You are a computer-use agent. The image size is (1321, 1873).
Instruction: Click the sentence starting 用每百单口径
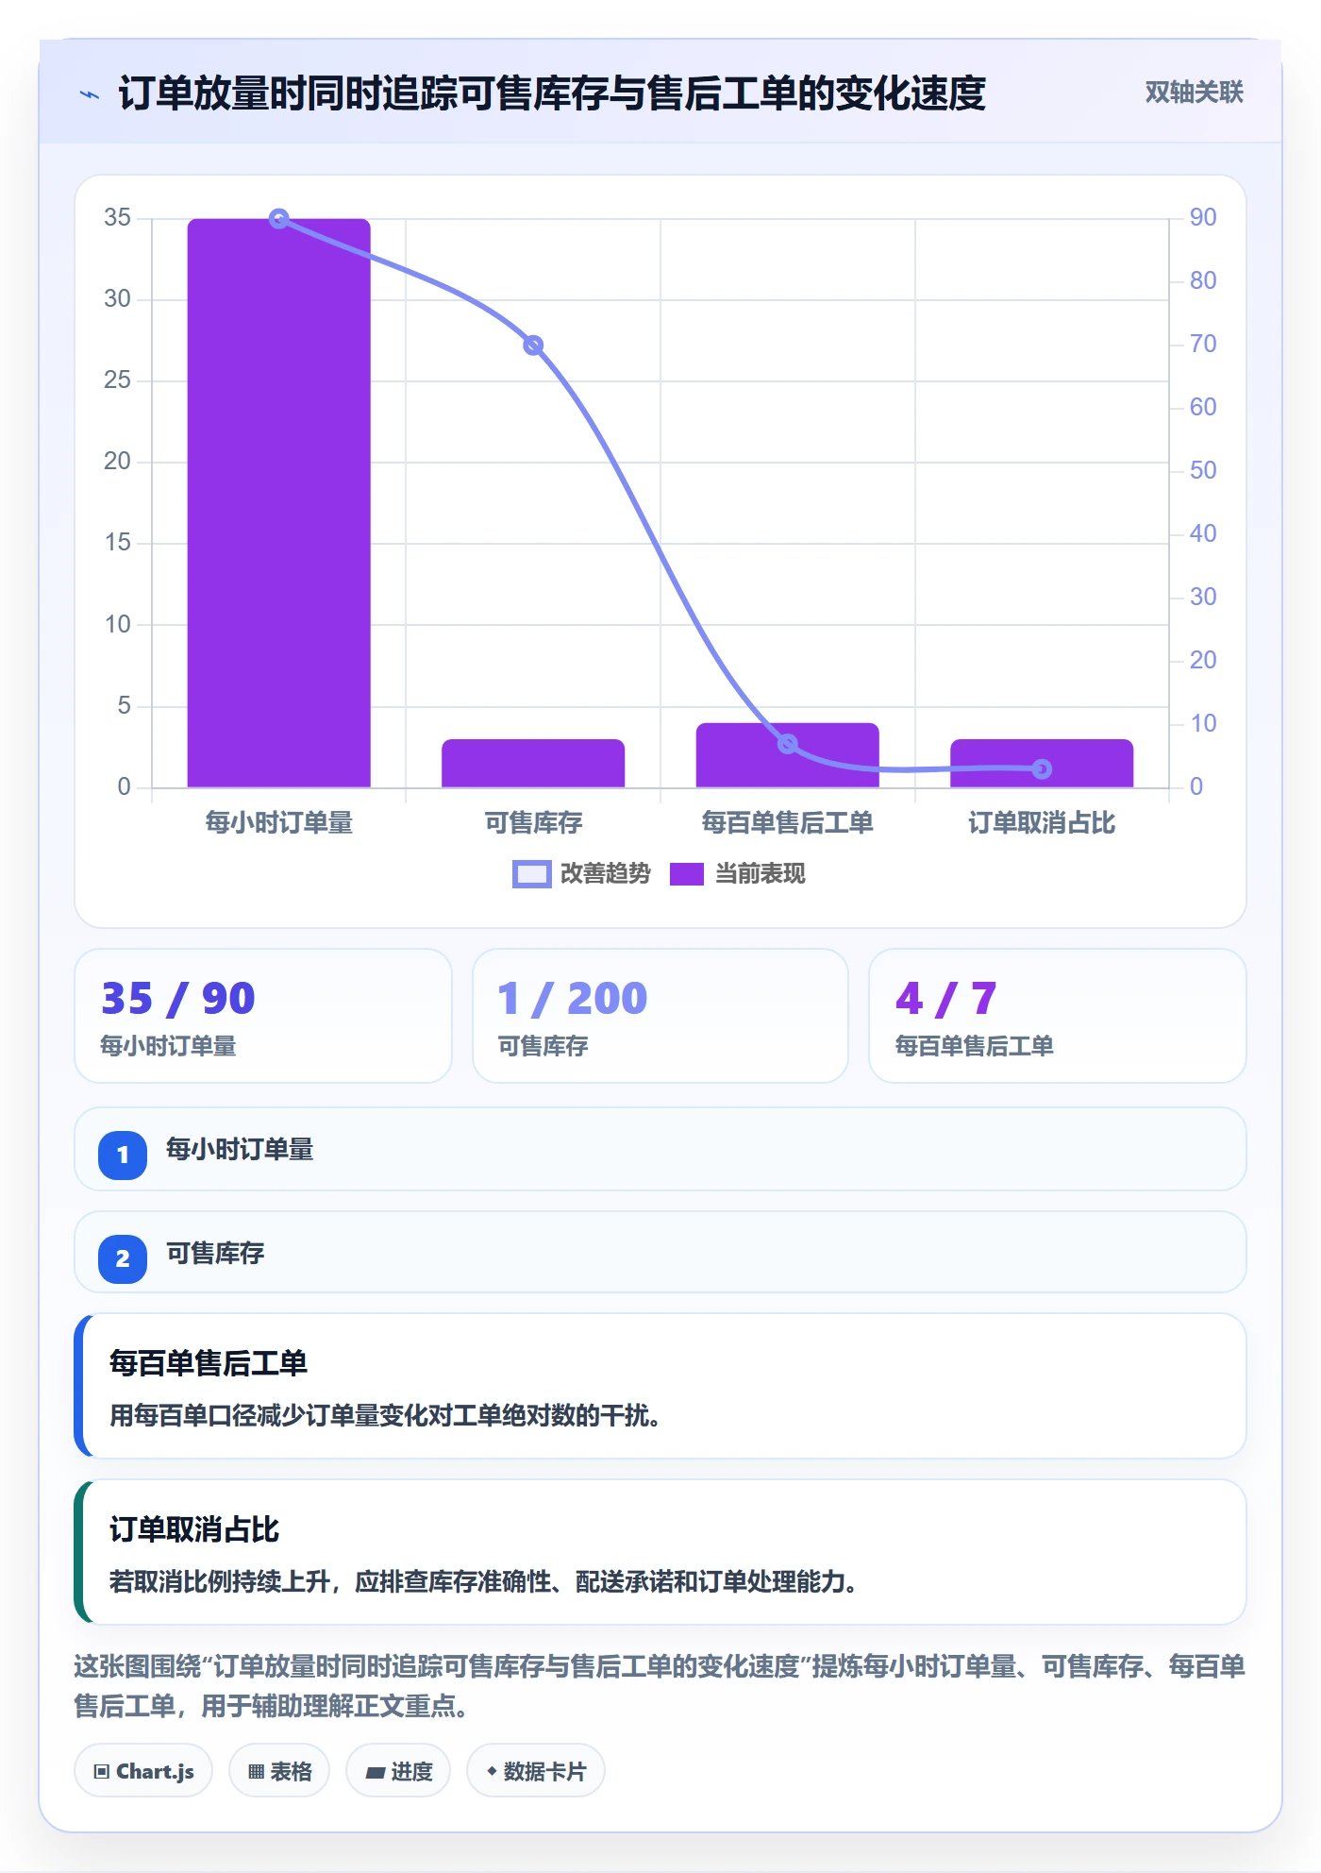tap(385, 1416)
